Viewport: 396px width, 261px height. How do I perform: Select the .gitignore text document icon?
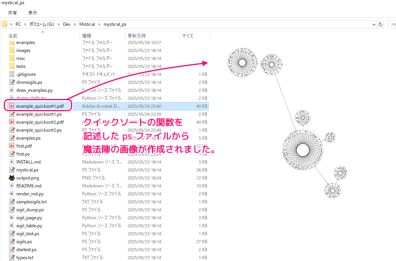(x=12, y=74)
